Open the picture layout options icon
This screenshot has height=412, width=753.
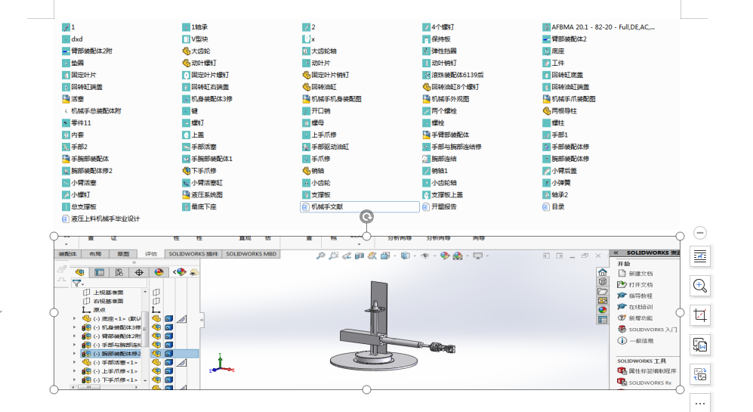(x=700, y=256)
